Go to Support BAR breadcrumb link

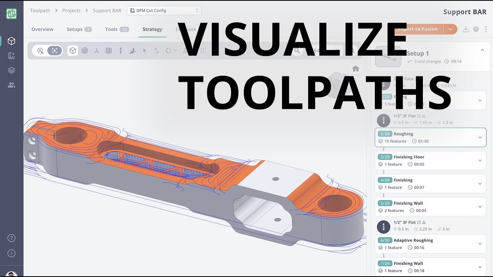107,10
